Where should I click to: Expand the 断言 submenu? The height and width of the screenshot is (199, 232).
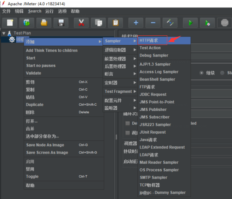(x=120, y=74)
